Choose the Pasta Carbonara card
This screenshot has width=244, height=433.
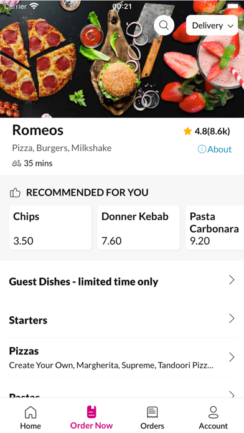[x=215, y=228]
